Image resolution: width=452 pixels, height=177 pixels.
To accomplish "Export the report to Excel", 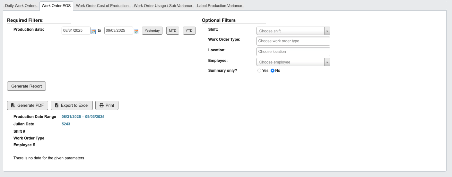I will point(72,105).
